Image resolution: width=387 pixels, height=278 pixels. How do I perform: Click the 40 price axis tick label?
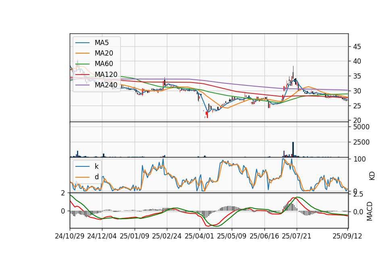point(357,61)
